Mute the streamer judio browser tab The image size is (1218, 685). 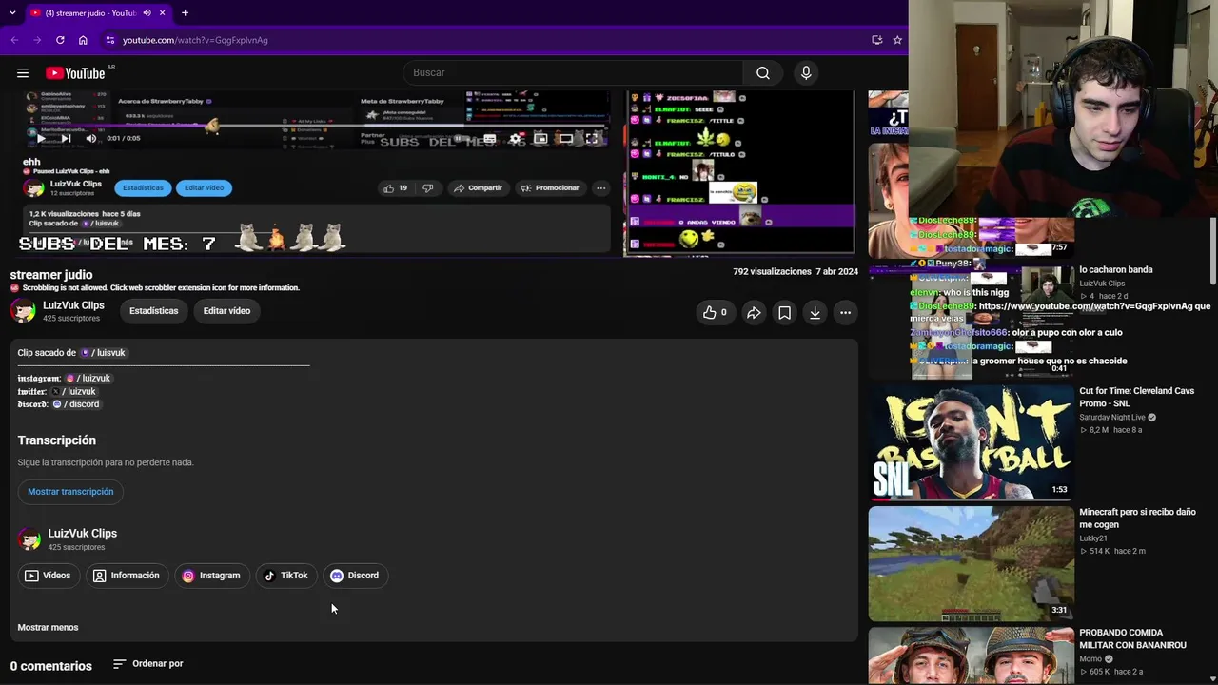point(147,13)
